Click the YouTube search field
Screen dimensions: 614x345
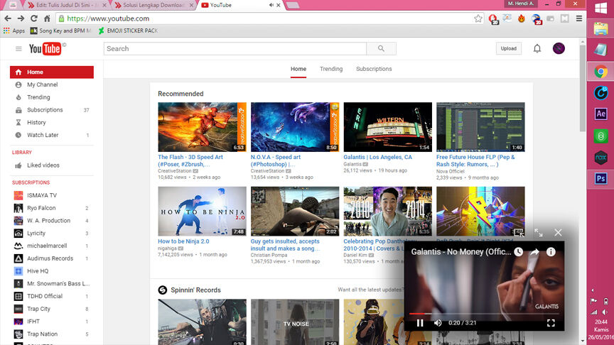point(235,48)
